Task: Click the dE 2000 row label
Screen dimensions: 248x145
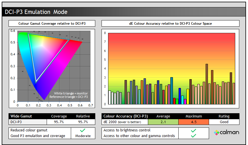Action: pyautogui.click(x=125, y=122)
